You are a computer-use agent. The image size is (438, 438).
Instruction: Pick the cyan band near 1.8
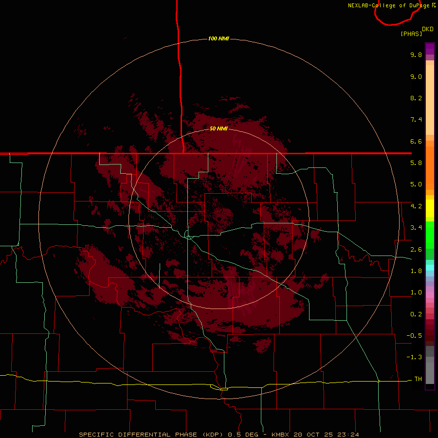click(x=430, y=268)
